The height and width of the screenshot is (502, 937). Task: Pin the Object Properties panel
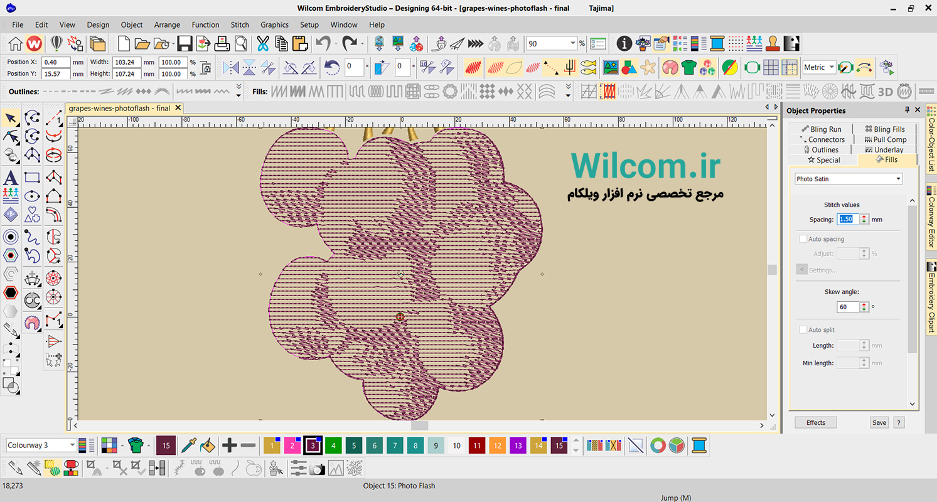[x=907, y=110]
